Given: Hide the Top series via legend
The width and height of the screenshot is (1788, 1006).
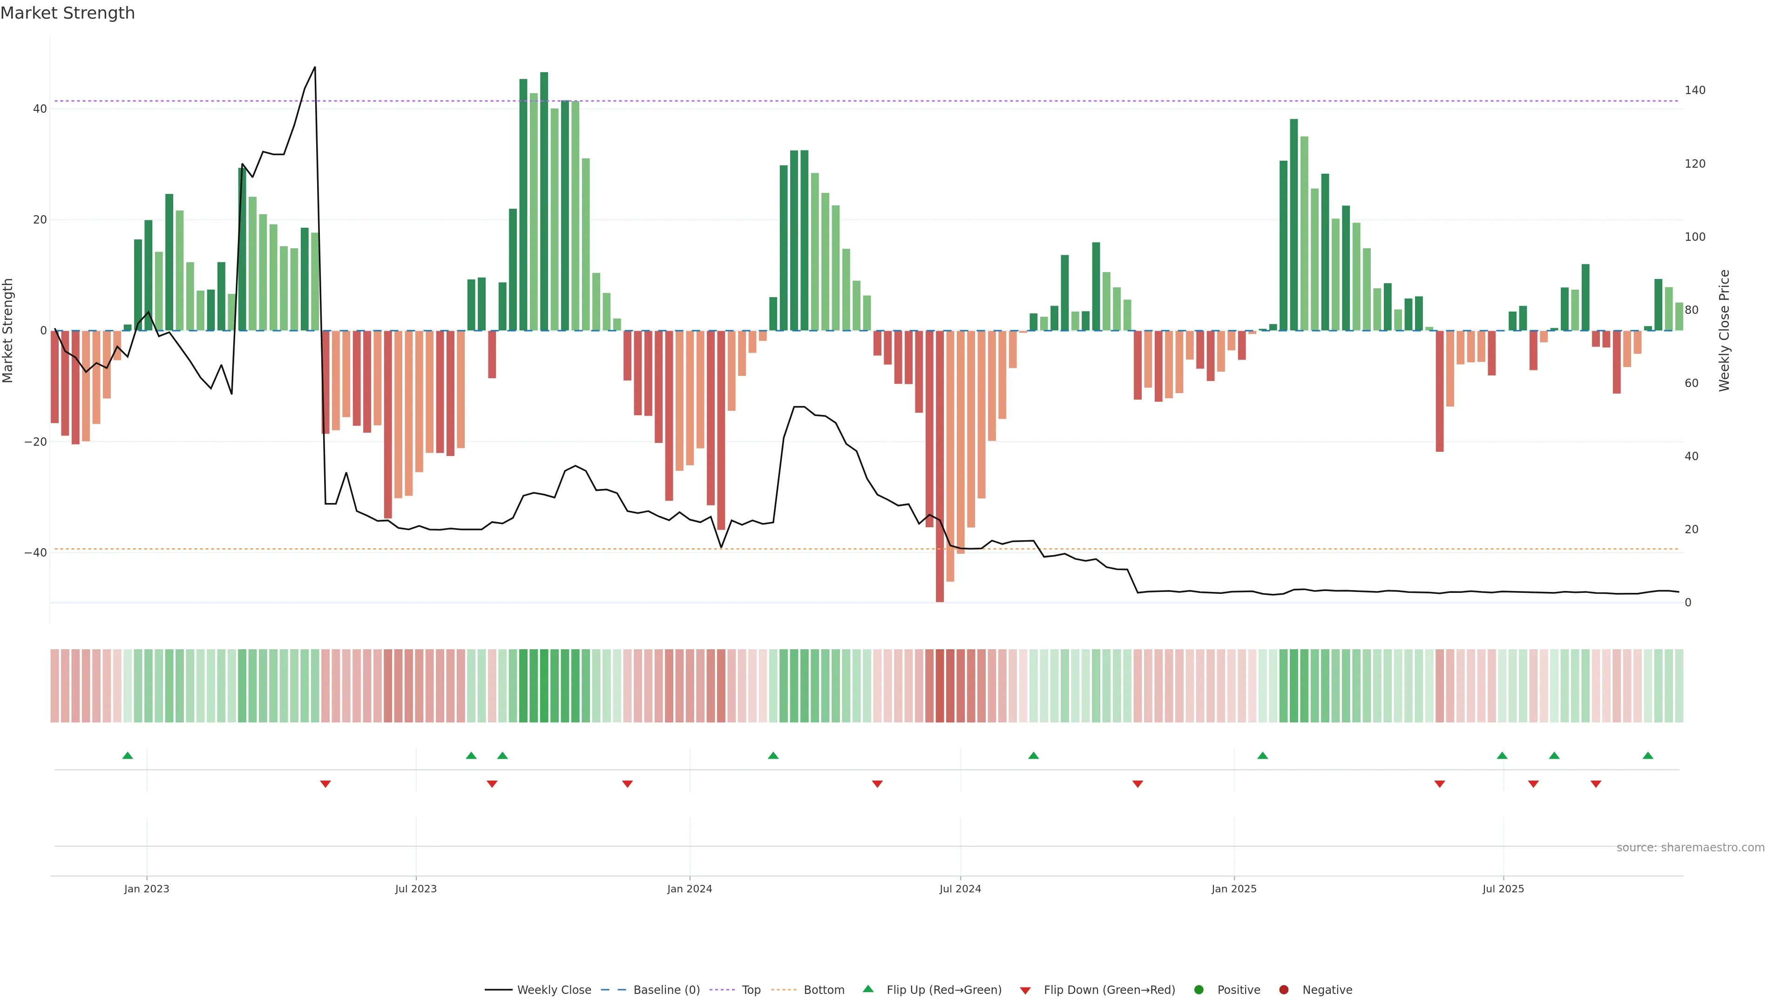Looking at the screenshot, I should (x=751, y=990).
